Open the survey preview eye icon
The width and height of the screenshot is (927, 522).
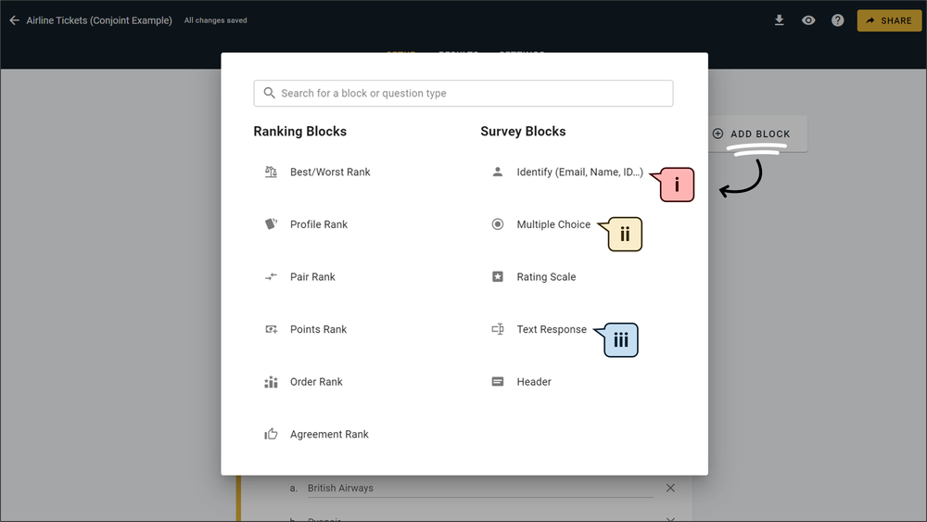click(808, 20)
